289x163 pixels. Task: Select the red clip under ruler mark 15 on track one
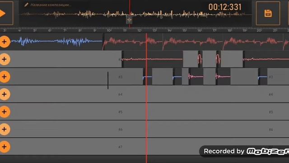(x=193, y=42)
